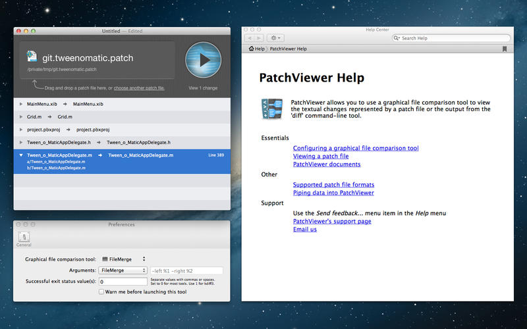Viewport: 527px width, 329px height.
Task: Expand the project.pbxproj row
Action: coord(21,130)
